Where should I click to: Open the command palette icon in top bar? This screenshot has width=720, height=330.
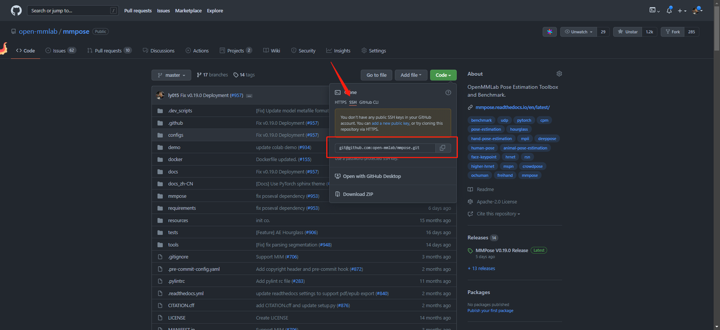(x=653, y=10)
